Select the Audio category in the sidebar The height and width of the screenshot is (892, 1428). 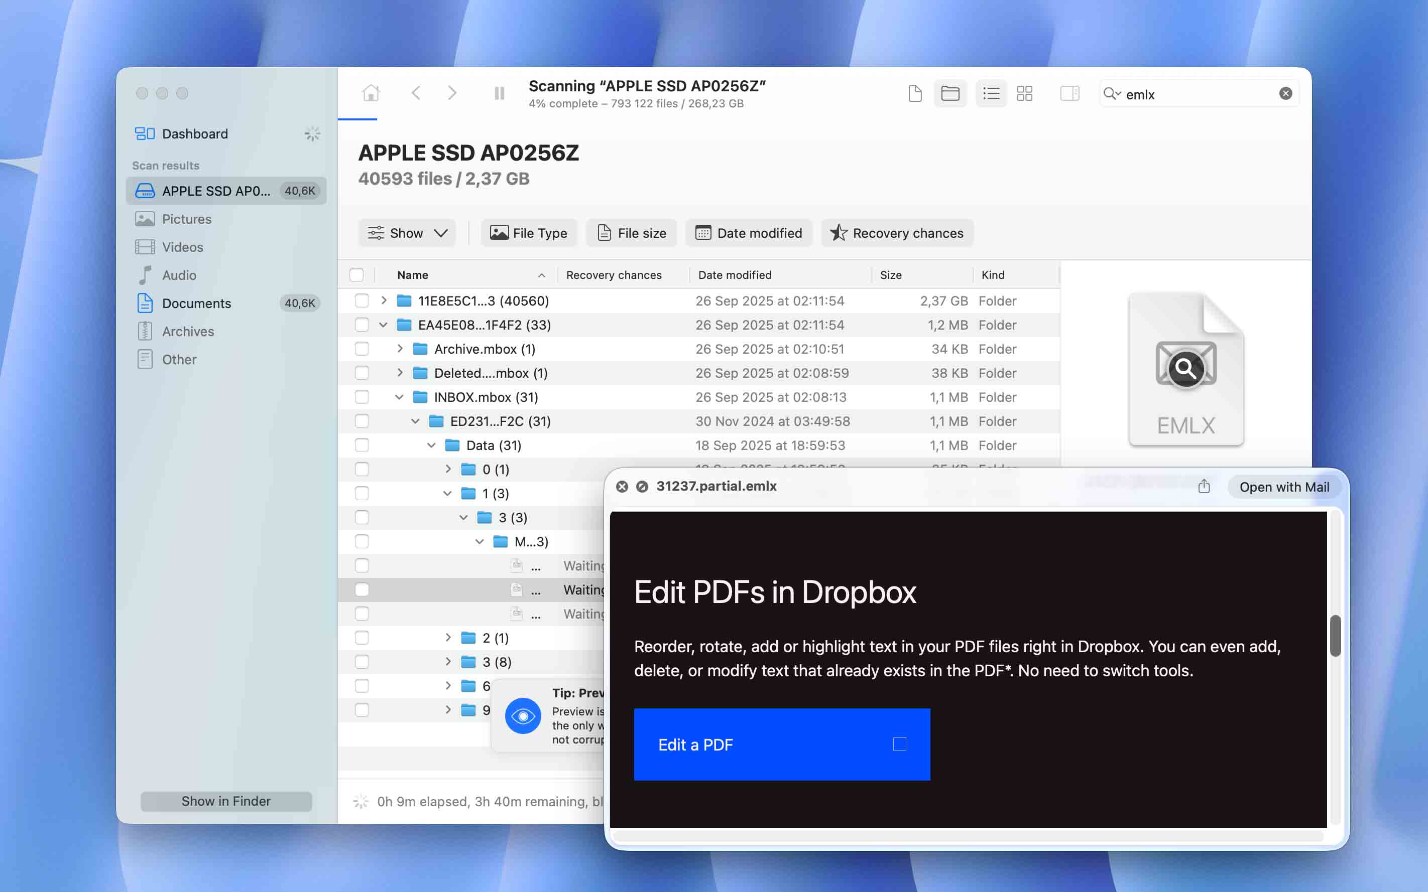click(x=180, y=275)
